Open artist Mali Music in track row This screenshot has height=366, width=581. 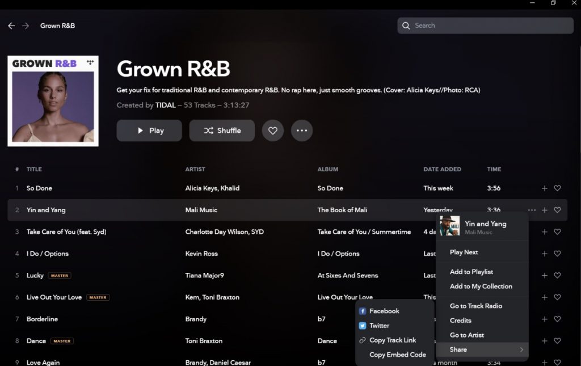coord(201,210)
